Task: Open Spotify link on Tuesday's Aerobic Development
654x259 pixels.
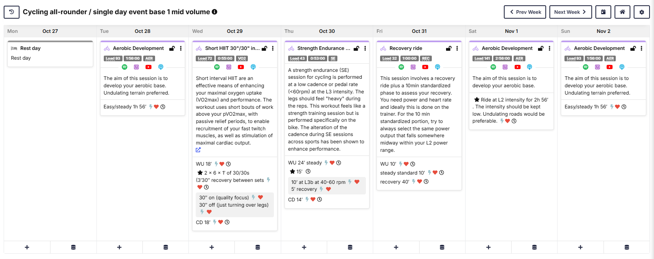Action: pos(125,67)
